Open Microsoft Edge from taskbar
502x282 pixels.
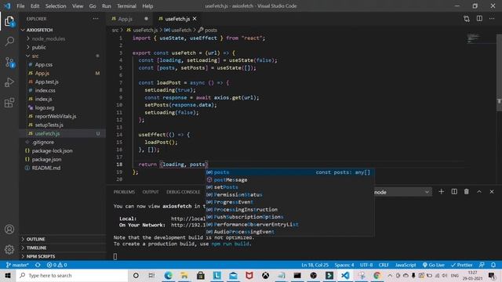tap(168, 275)
